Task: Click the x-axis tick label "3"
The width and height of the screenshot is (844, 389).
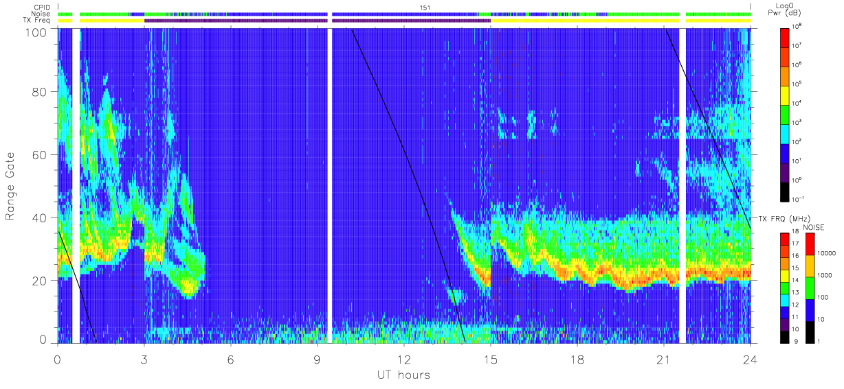Action: coord(144,359)
